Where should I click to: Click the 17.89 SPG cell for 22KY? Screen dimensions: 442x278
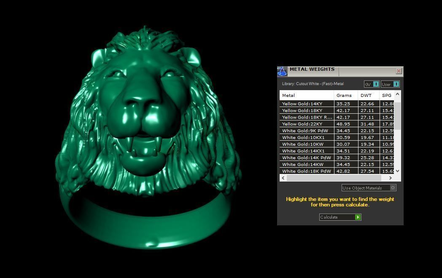pyautogui.click(x=387, y=124)
